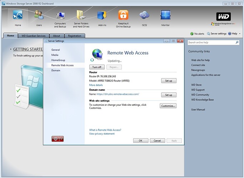Open the Newsgroups link
This screenshot has width=244, height=178.
point(198,70)
